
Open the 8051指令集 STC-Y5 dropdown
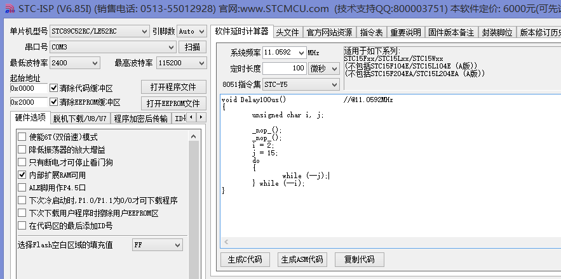(301, 85)
